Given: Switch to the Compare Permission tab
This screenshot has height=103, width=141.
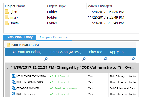Looking at the screenshot, I should coord(54,38).
